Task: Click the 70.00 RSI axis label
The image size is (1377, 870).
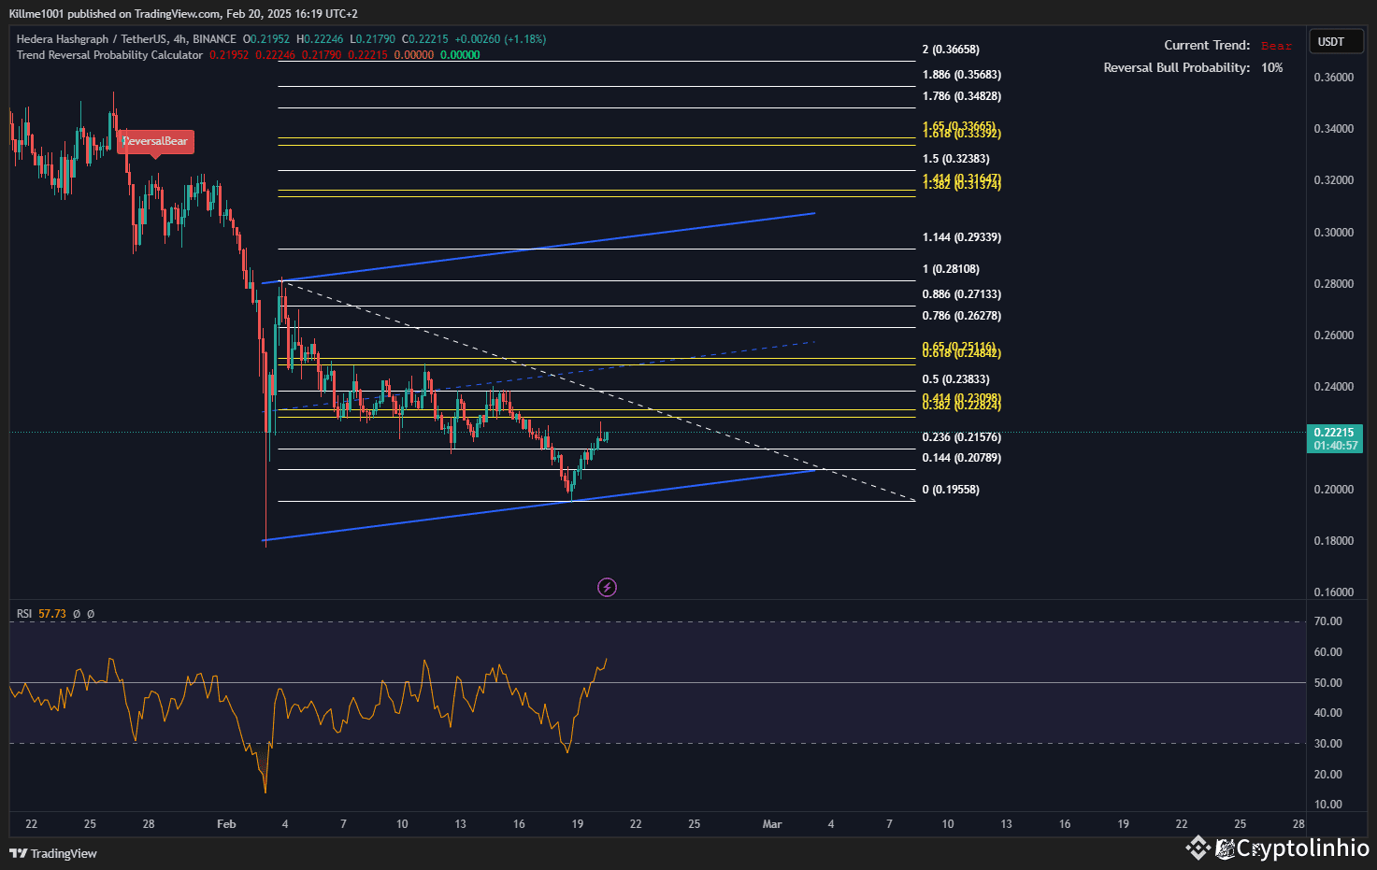Action: 1328,621
